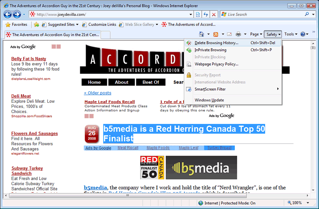Open the Page menu
The height and width of the screenshot is (209, 319).
(x=256, y=34)
